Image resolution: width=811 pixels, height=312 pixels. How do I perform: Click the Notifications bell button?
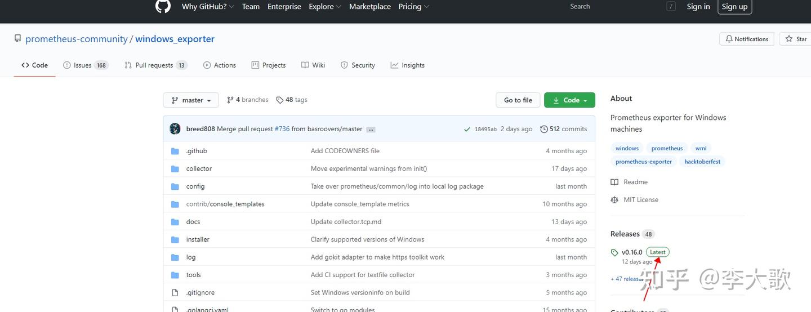click(x=747, y=39)
